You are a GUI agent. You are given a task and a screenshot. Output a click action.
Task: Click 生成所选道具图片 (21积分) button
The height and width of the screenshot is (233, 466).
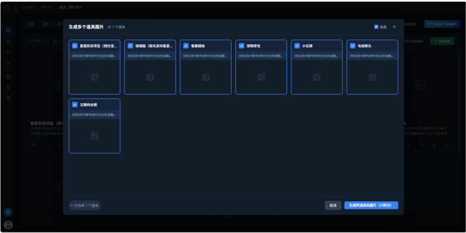pos(371,206)
